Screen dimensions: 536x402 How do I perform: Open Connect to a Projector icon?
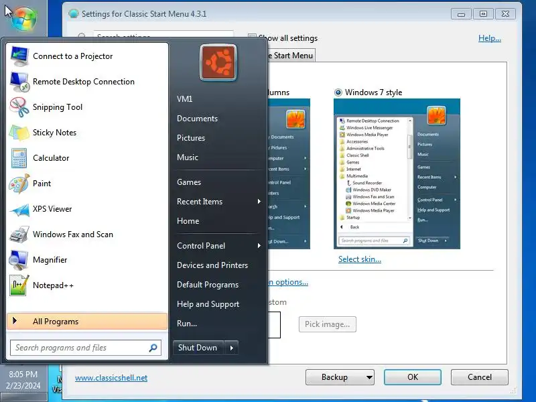pyautogui.click(x=19, y=56)
